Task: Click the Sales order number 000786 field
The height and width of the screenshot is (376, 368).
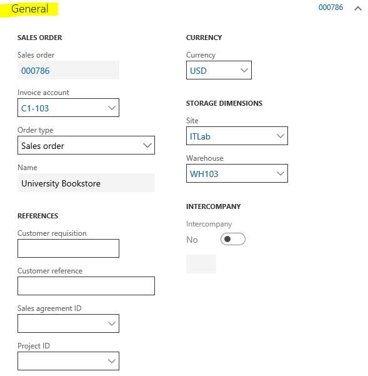Action: [x=68, y=70]
